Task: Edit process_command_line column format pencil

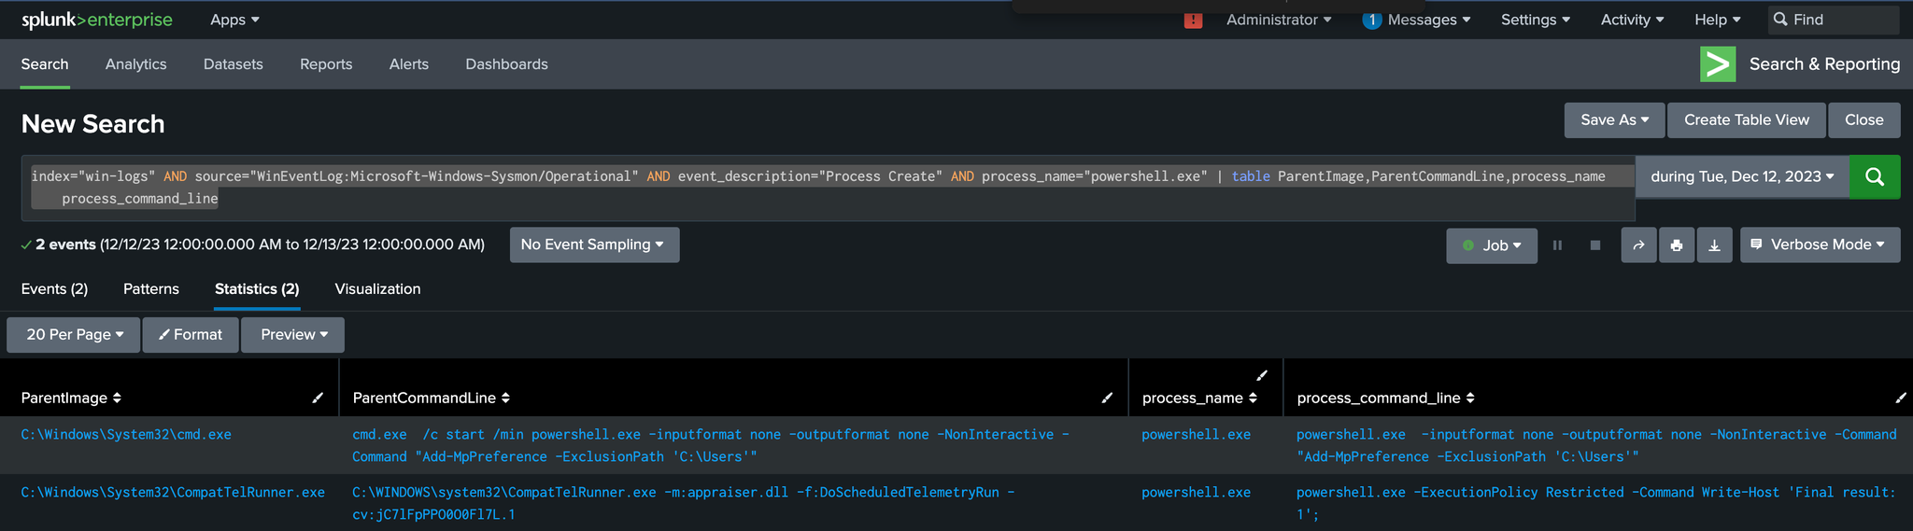Action: 1900,398
